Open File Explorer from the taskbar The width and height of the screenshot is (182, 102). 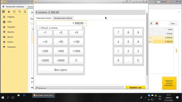coord(18,95)
